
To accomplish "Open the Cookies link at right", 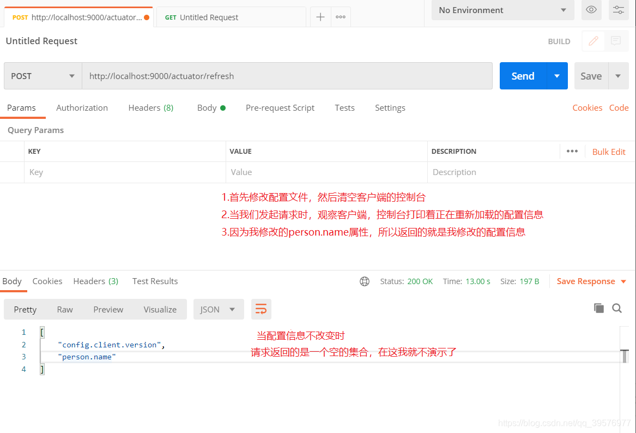I will [587, 108].
